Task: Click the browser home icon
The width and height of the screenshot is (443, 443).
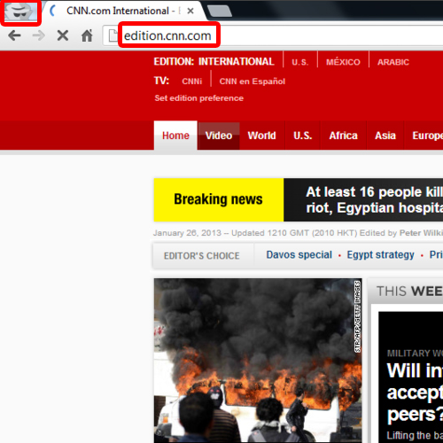Action: 87,35
